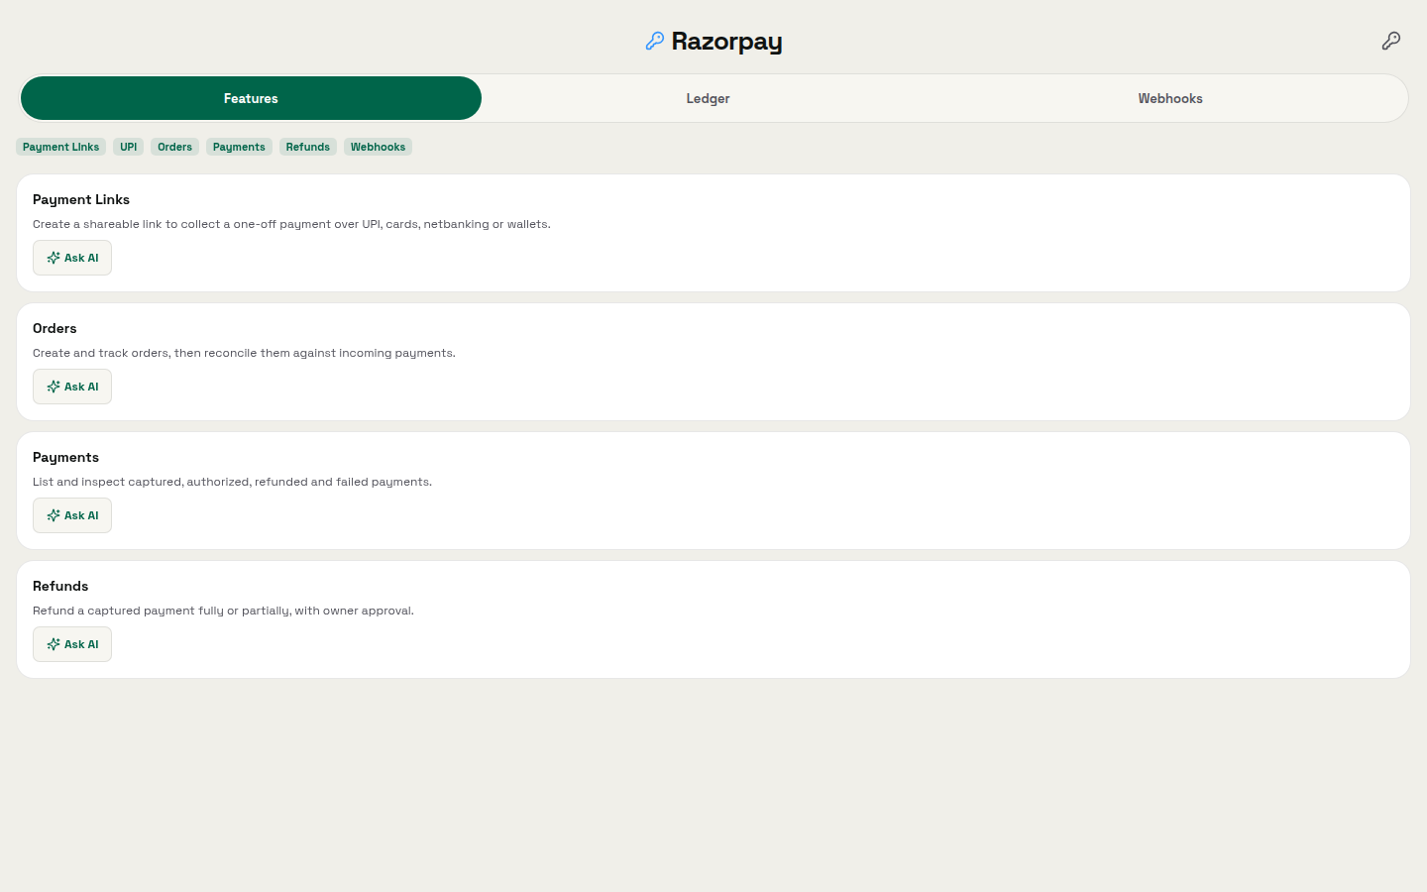Choose the Payments chip
This screenshot has height=892, width=1427.
[239, 147]
